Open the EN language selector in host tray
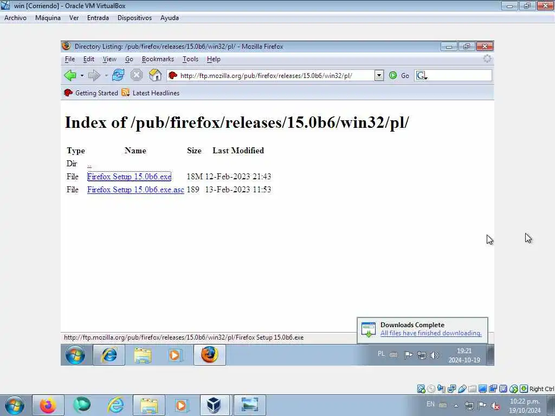The image size is (555, 416). coord(430,404)
